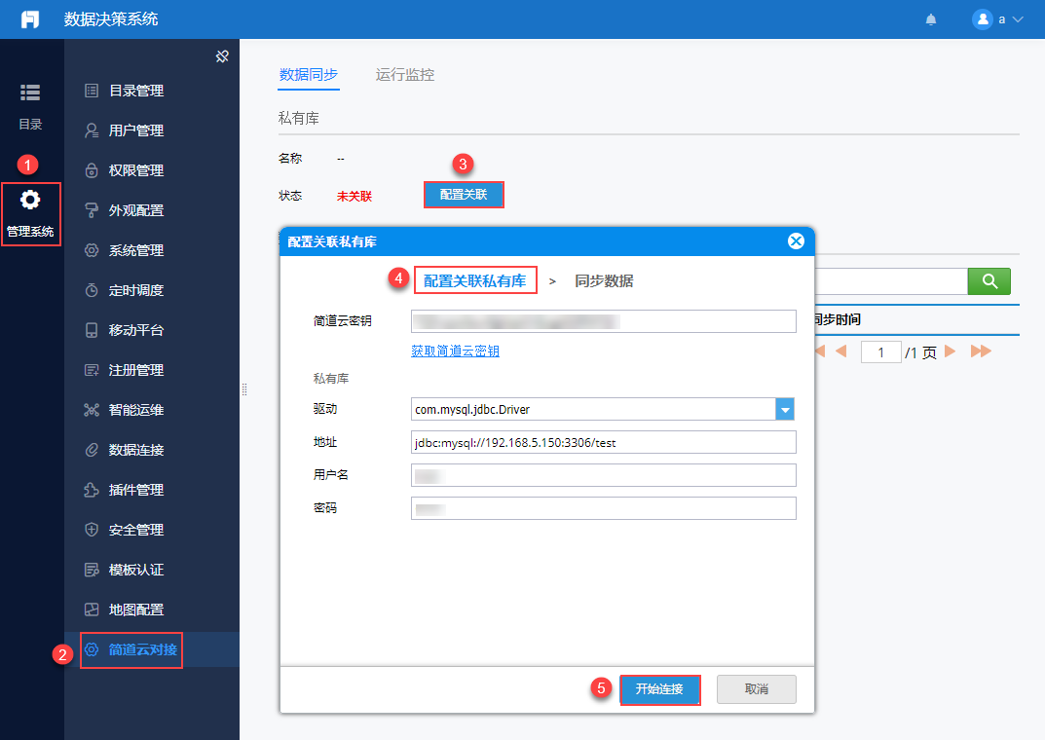Click the search box beside green button
1045x740 pixels.
click(x=891, y=281)
